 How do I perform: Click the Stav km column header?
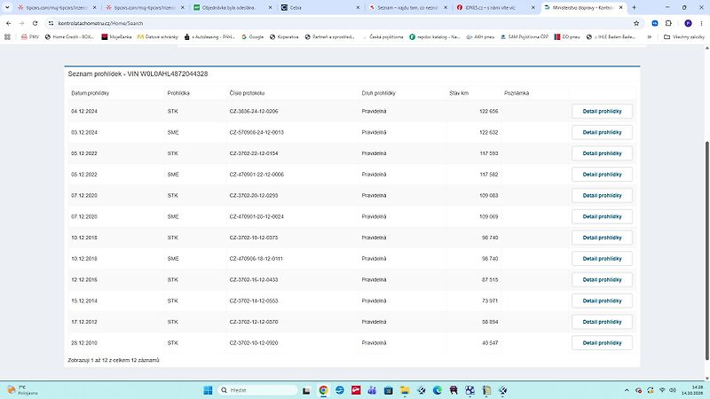(x=459, y=93)
